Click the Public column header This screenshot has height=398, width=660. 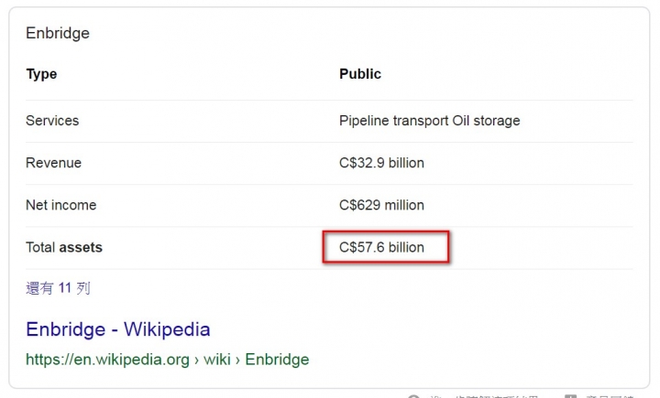click(x=360, y=74)
